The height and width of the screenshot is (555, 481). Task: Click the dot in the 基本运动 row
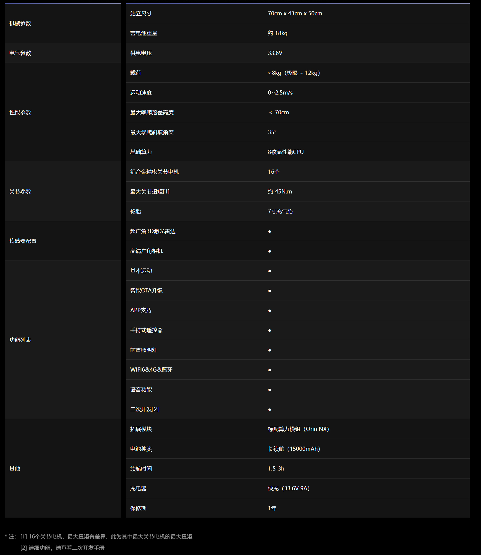tap(270, 271)
